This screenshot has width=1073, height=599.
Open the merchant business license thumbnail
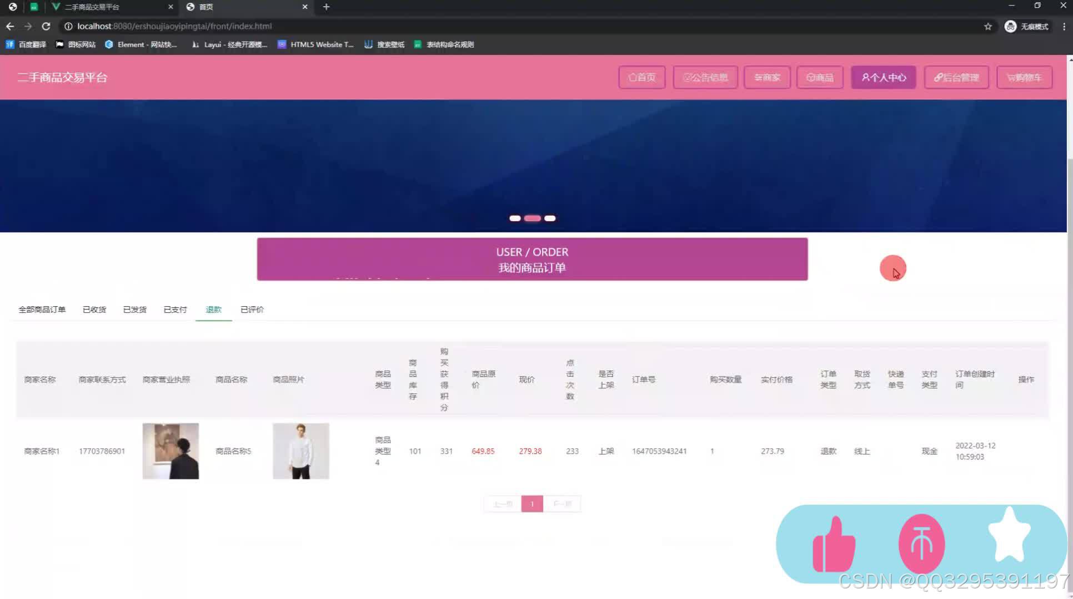click(171, 451)
